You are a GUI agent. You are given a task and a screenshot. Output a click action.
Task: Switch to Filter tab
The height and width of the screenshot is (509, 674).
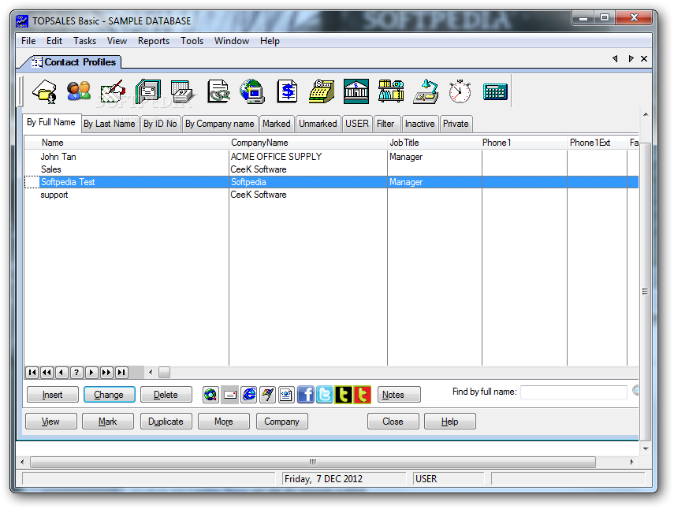click(x=385, y=124)
